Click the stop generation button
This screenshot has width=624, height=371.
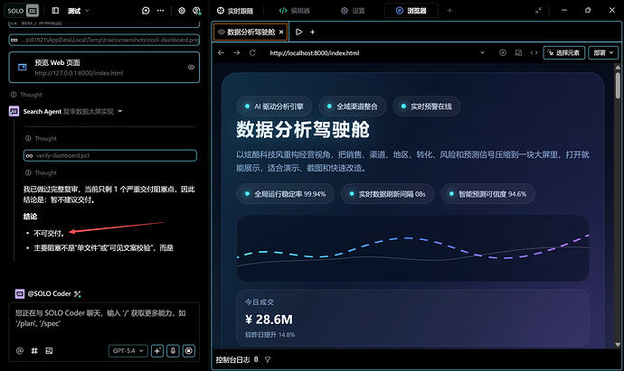tap(189, 350)
